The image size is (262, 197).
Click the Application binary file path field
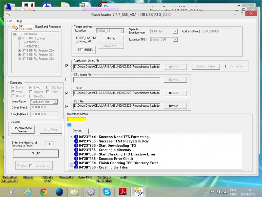point(117,67)
